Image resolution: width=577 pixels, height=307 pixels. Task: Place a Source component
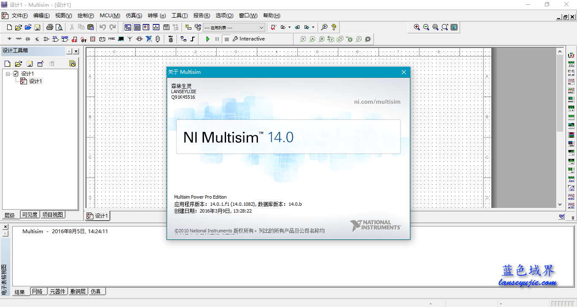click(x=9, y=39)
